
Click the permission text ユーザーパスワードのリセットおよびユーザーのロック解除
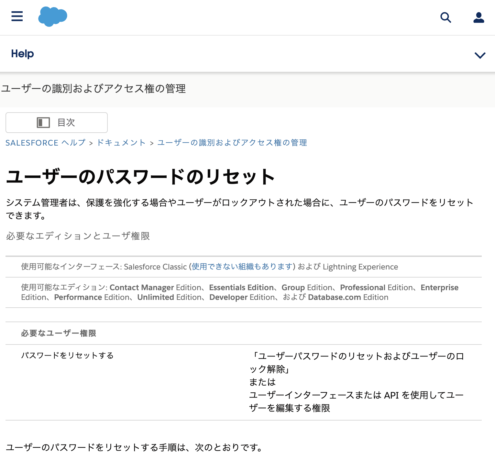click(x=357, y=363)
